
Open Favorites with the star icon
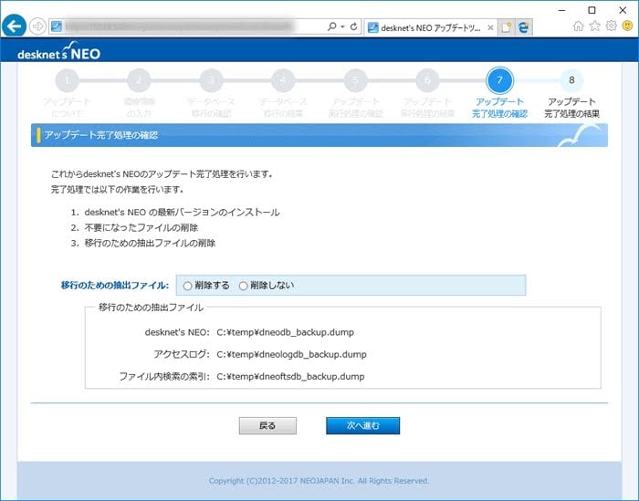click(594, 26)
